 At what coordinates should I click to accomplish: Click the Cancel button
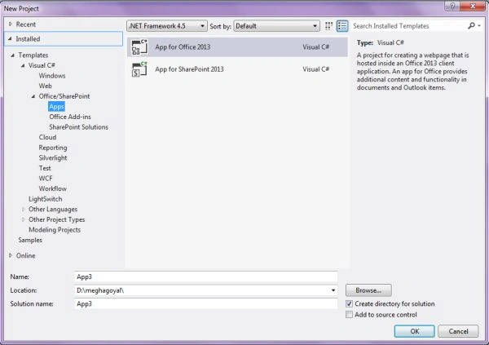coord(458,331)
